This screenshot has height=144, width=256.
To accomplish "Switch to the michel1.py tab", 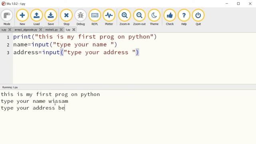I will pos(52,30).
